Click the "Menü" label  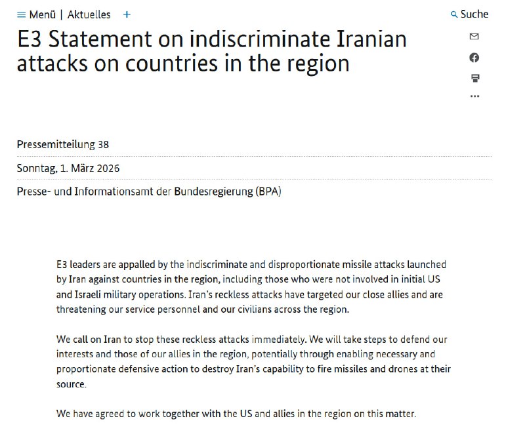point(43,14)
